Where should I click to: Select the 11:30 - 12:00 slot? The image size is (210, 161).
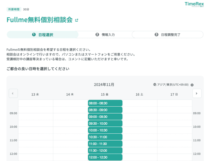click(105, 151)
